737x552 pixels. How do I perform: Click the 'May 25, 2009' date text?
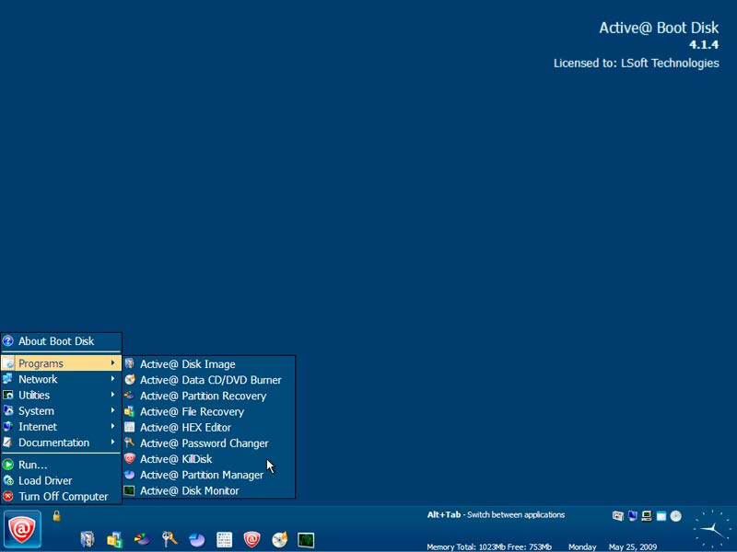point(633,546)
